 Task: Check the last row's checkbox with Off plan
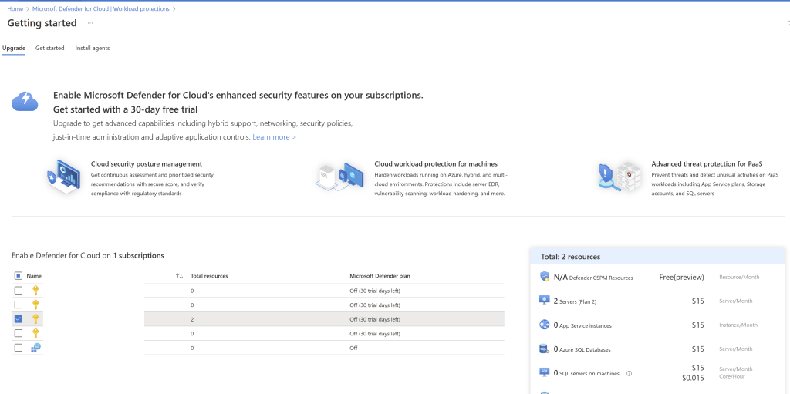[x=18, y=348]
